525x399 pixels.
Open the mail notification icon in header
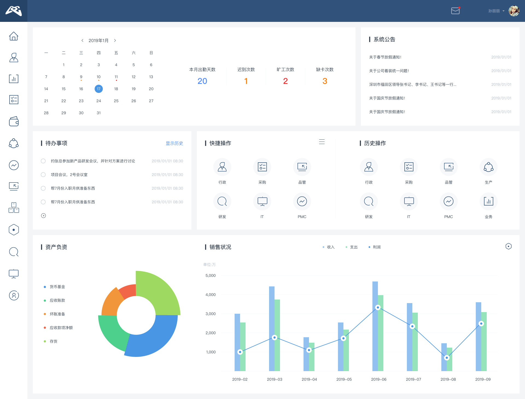pos(455,11)
